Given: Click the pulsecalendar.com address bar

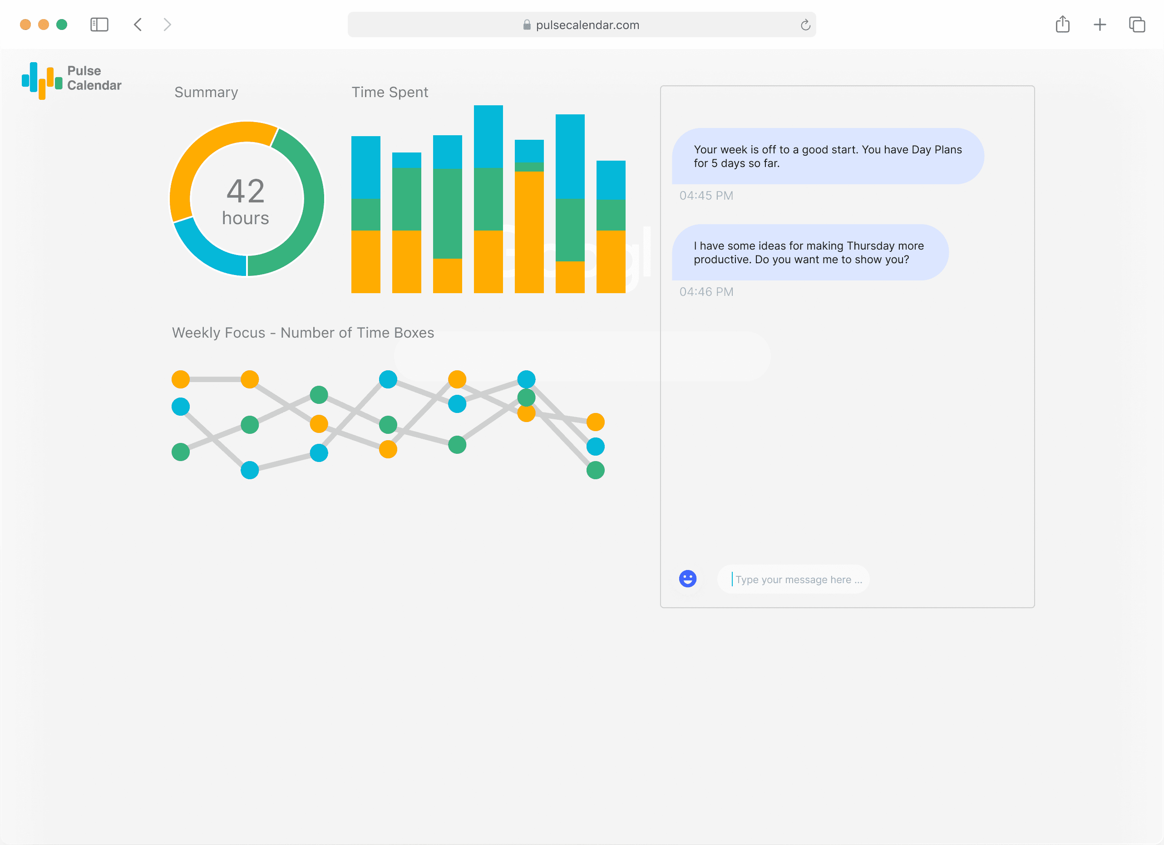Looking at the screenshot, I should click(x=587, y=25).
